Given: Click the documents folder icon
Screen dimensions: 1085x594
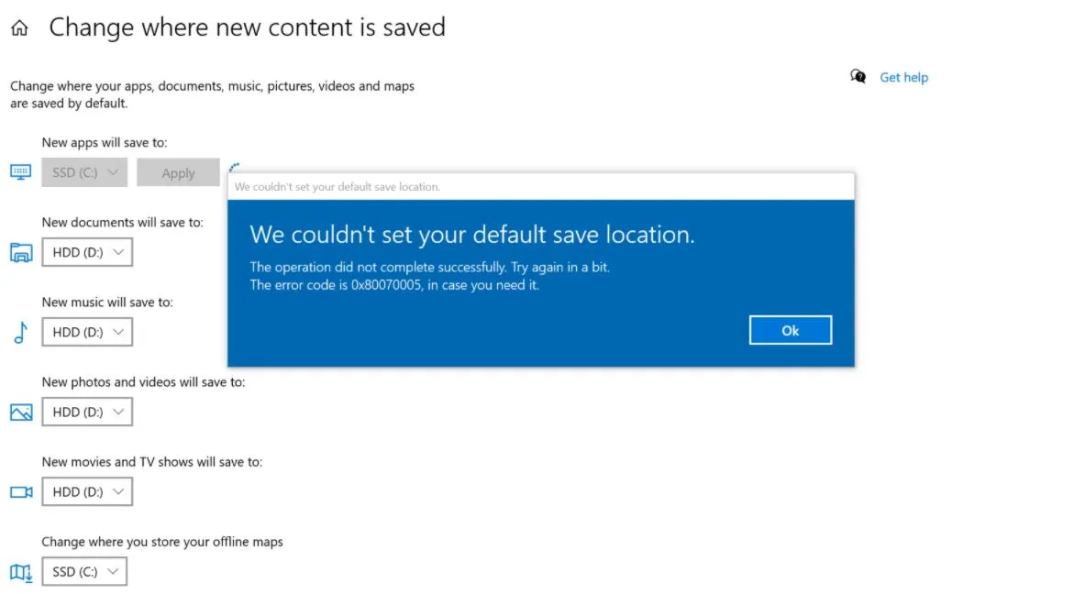Looking at the screenshot, I should 21,252.
